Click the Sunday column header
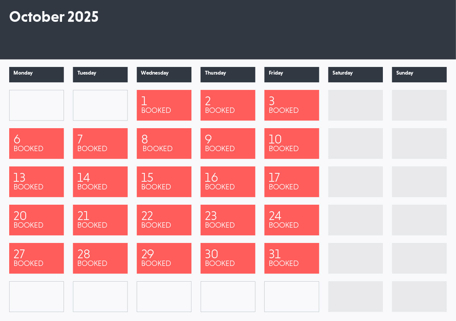The image size is (456, 321). pyautogui.click(x=419, y=74)
